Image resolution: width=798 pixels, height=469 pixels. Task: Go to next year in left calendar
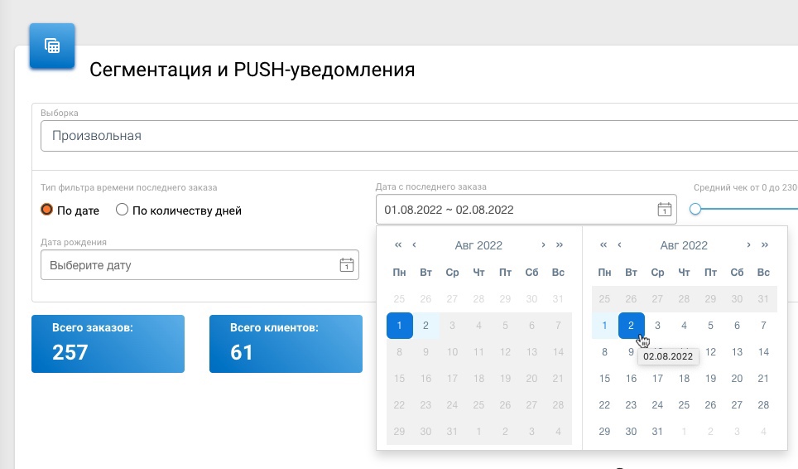pyautogui.click(x=560, y=244)
